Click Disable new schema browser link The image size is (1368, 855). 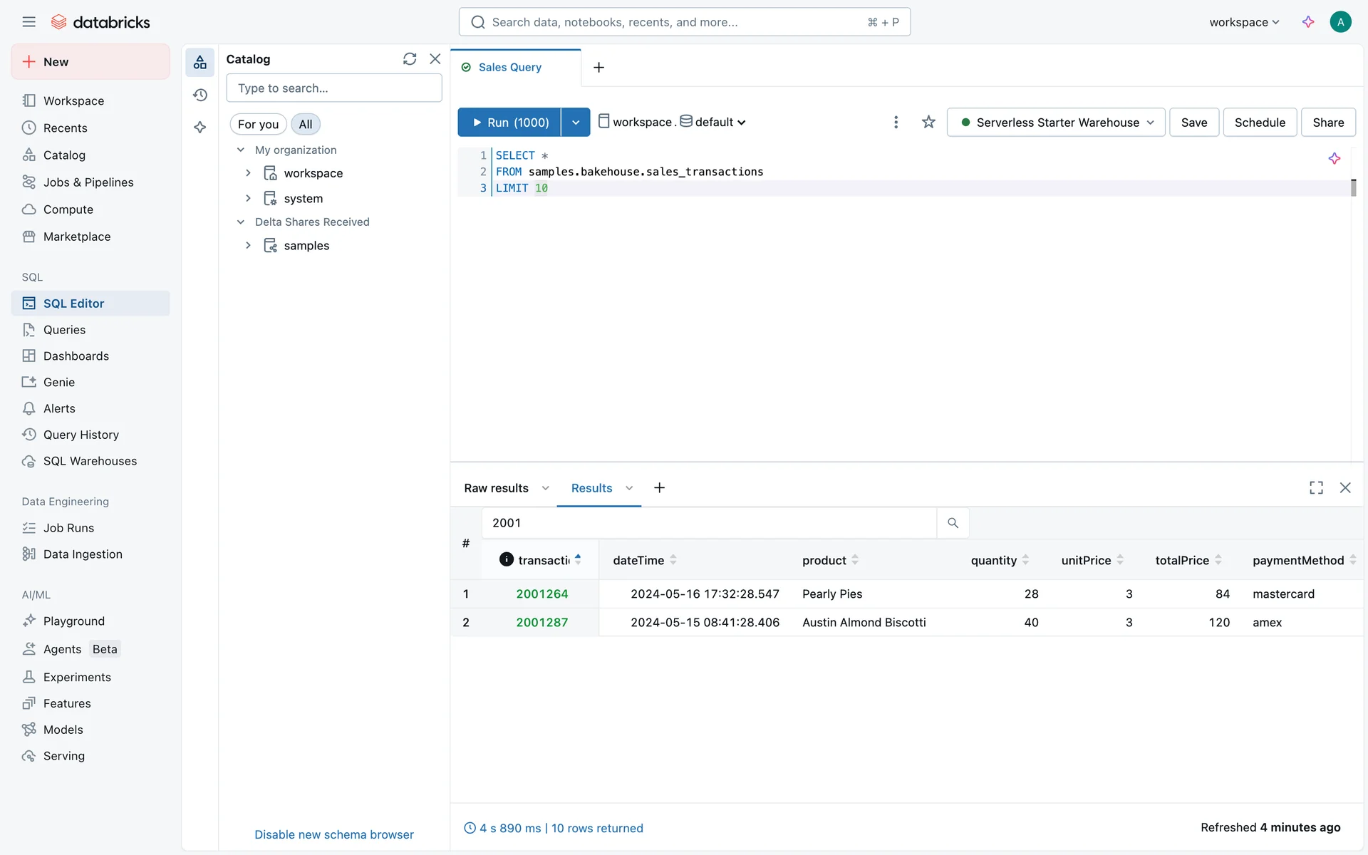click(x=334, y=834)
